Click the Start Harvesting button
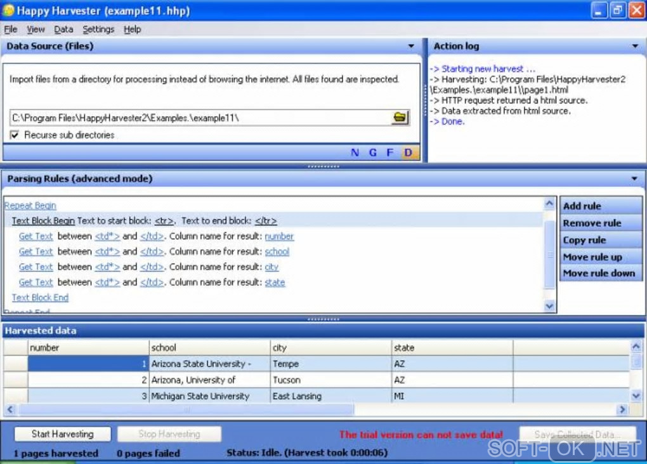 click(x=63, y=434)
